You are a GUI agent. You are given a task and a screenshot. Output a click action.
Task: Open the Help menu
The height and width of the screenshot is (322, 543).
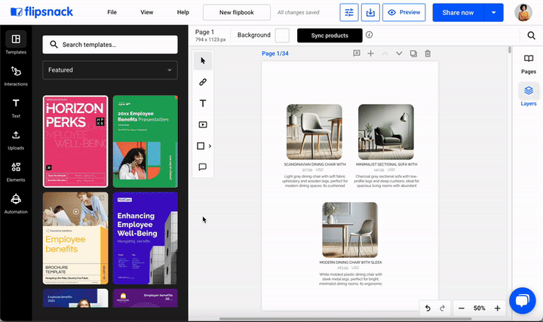183,13
